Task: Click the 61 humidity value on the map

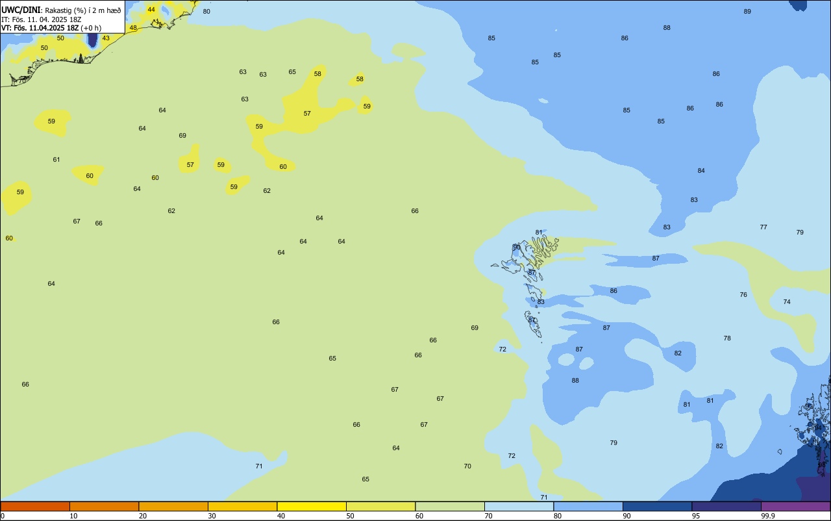Action: click(x=56, y=160)
